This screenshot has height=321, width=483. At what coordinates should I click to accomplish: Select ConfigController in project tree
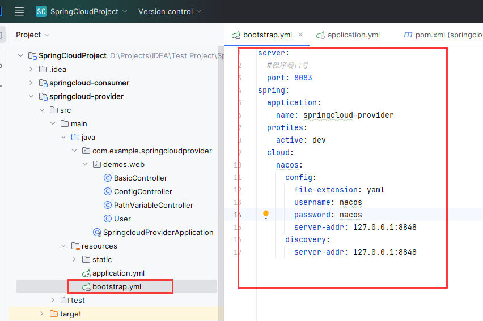pyautogui.click(x=143, y=191)
